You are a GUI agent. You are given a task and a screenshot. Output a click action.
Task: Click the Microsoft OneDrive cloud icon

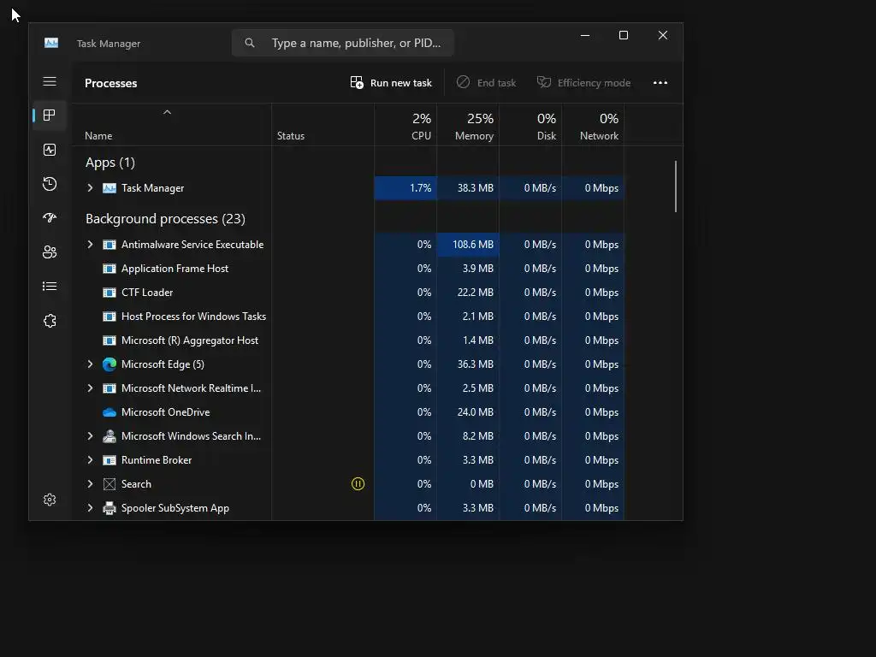coord(109,412)
